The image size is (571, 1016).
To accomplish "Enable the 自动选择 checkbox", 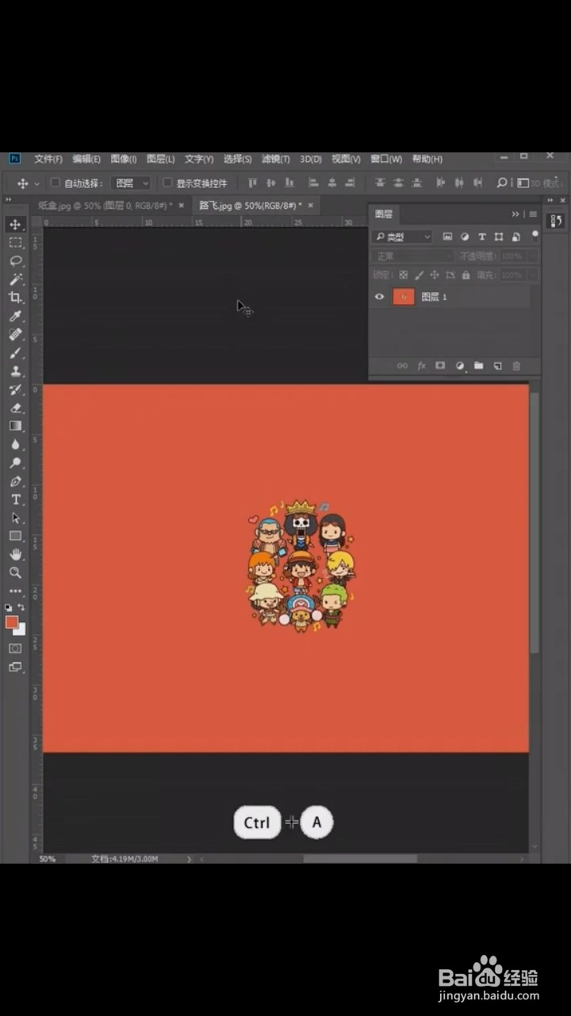I will click(56, 183).
